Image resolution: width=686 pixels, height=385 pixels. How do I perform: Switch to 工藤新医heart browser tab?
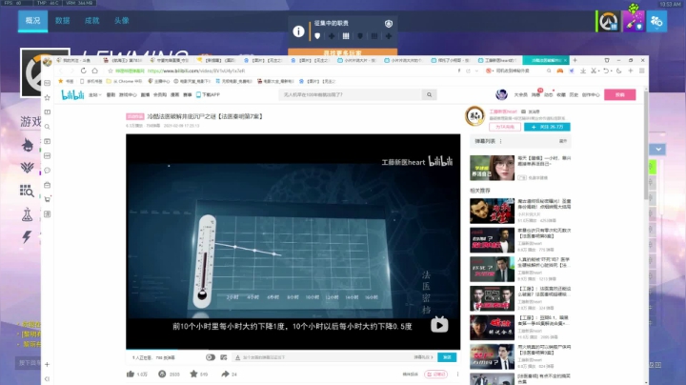point(498,60)
